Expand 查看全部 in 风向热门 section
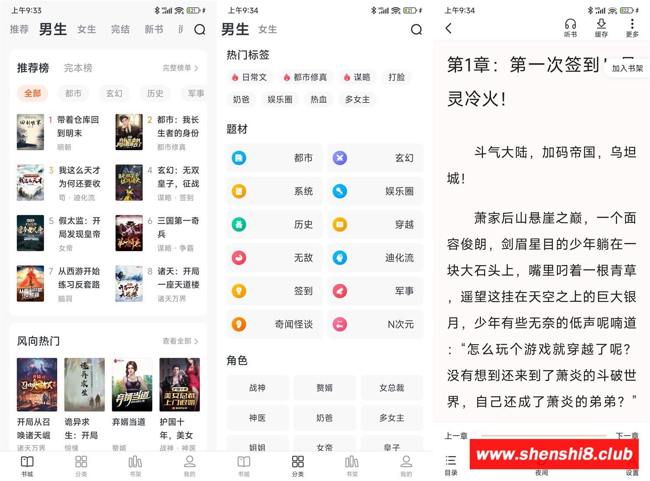The height and width of the screenshot is (481, 650). [x=180, y=341]
